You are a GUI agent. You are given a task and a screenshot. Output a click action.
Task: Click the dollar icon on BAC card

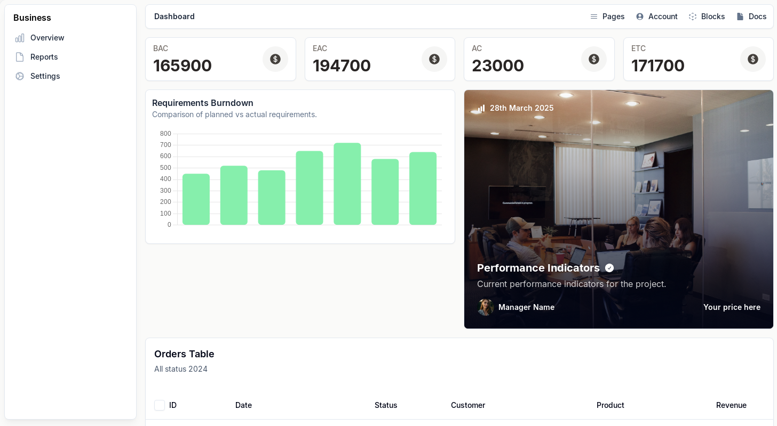click(x=275, y=59)
